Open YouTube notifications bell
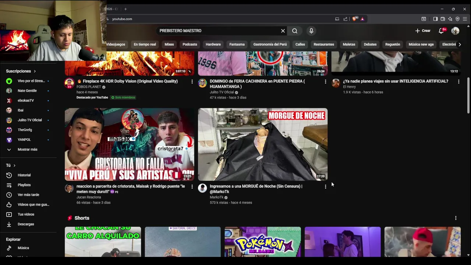 click(441, 31)
